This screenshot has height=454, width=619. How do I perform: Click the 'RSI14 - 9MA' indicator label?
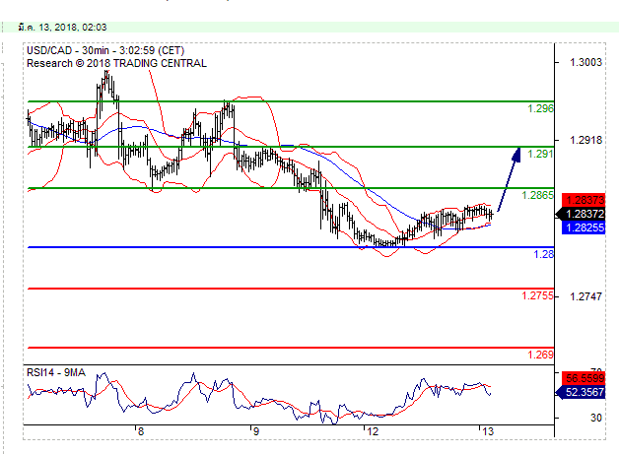[56, 372]
